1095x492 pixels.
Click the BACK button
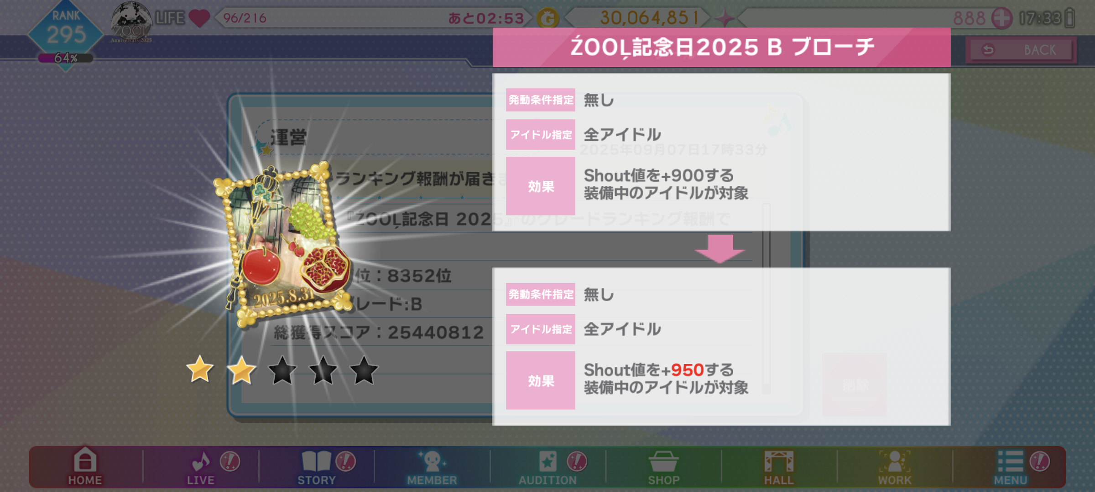pyautogui.click(x=1021, y=50)
